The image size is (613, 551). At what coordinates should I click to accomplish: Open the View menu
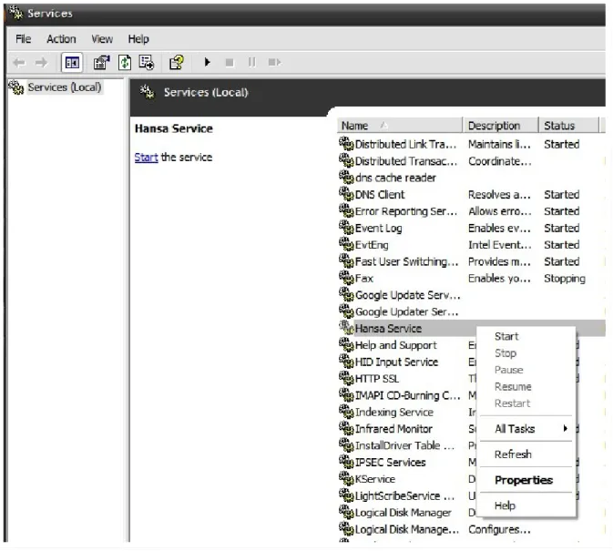102,38
